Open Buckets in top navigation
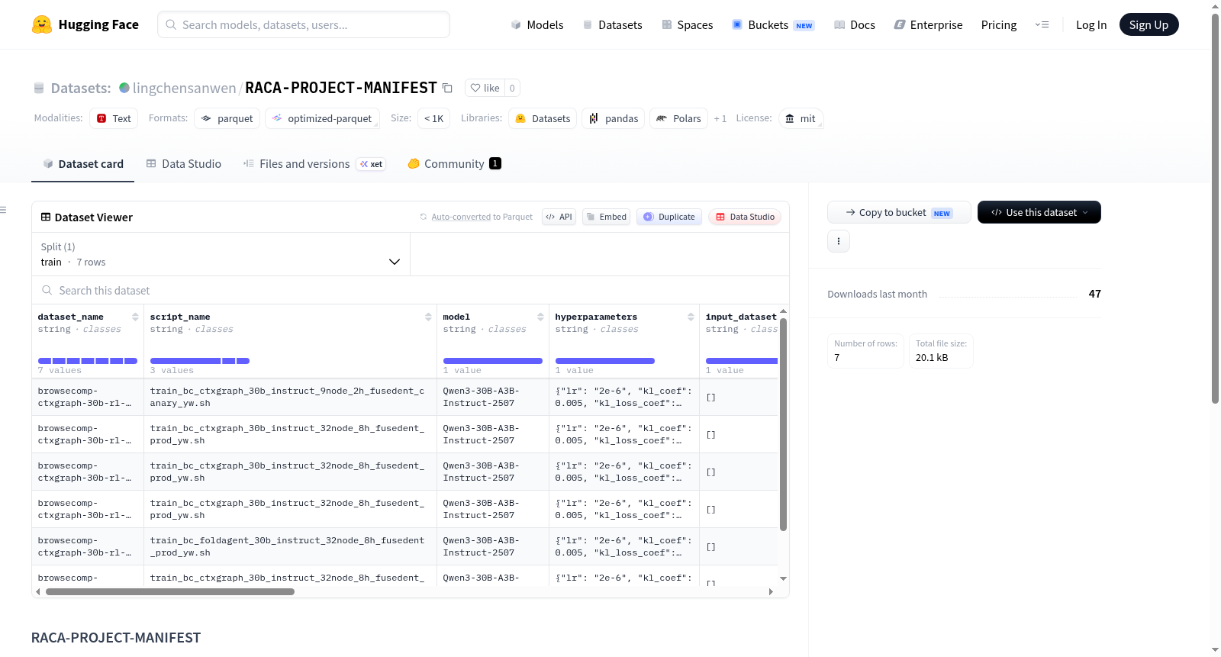 click(x=773, y=25)
